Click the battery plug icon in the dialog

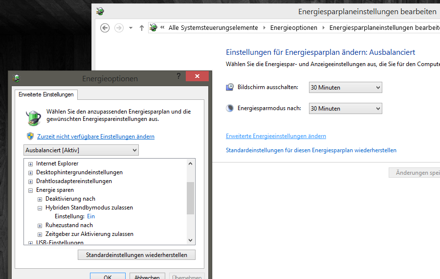click(x=34, y=118)
